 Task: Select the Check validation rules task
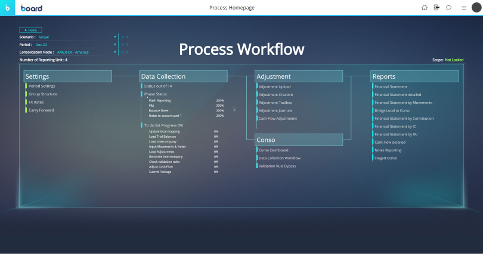tap(184, 162)
